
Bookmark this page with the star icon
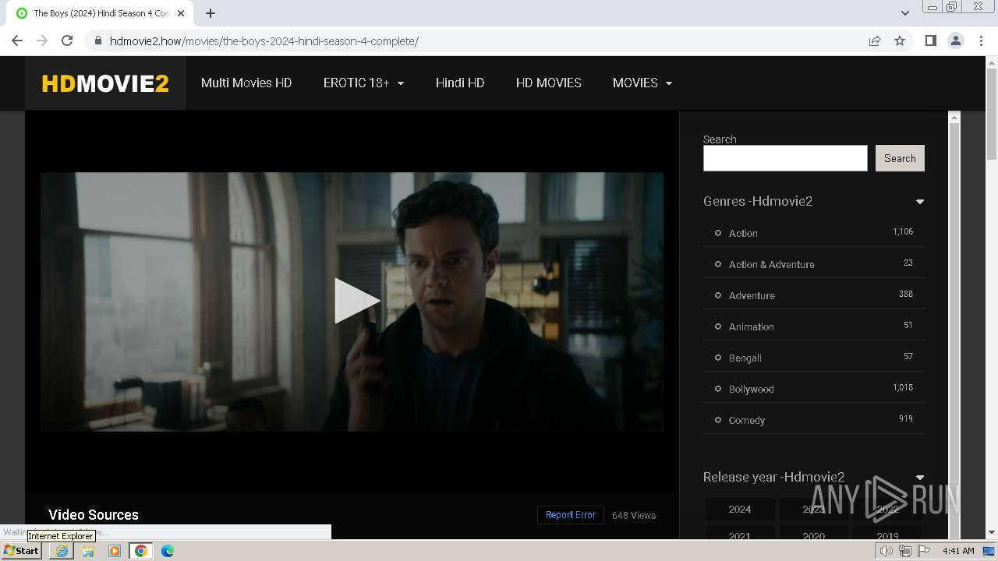(x=900, y=41)
